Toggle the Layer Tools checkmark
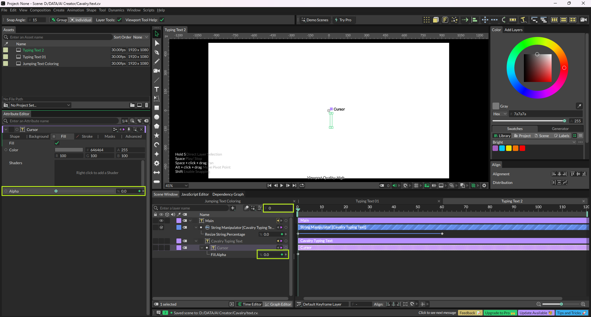This screenshot has height=317, width=591. (119, 20)
